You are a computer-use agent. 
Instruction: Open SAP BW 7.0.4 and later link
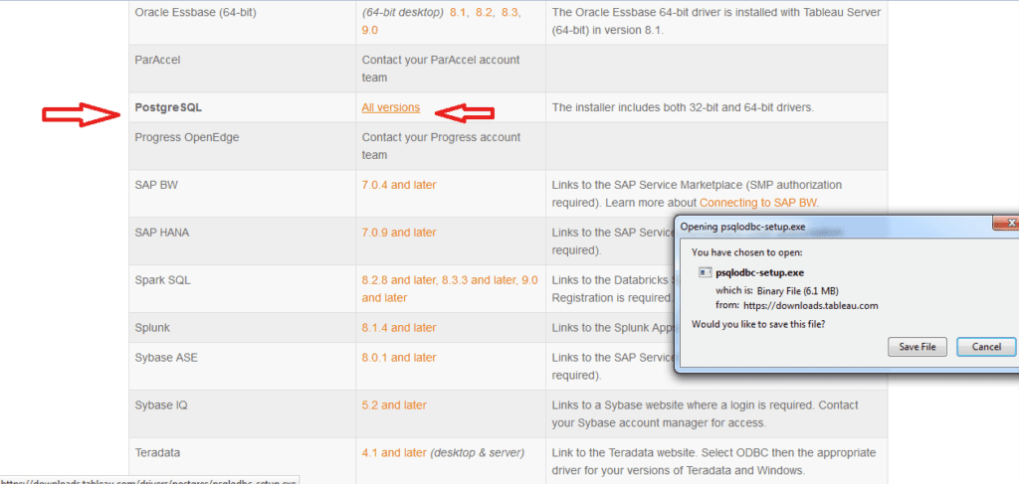(x=399, y=185)
